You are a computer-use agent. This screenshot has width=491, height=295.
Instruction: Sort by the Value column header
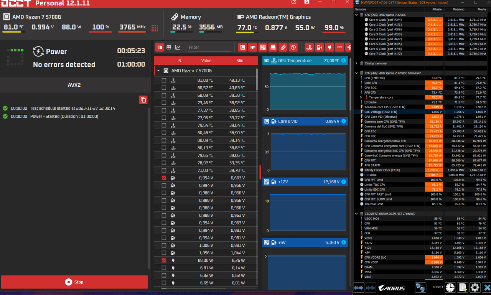(206, 61)
